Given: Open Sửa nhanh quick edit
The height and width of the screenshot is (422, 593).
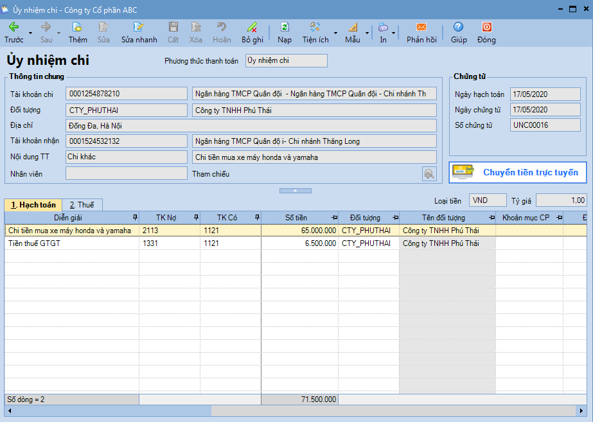Looking at the screenshot, I should click(139, 32).
